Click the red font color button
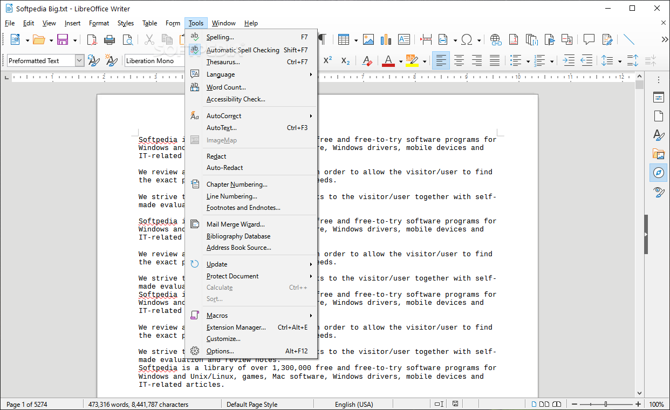This screenshot has width=670, height=410. (x=388, y=60)
